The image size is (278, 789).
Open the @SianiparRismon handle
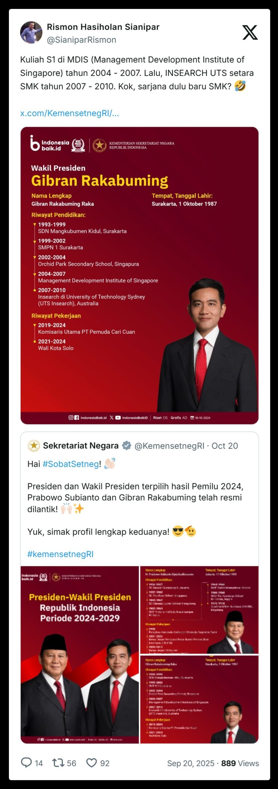81,40
